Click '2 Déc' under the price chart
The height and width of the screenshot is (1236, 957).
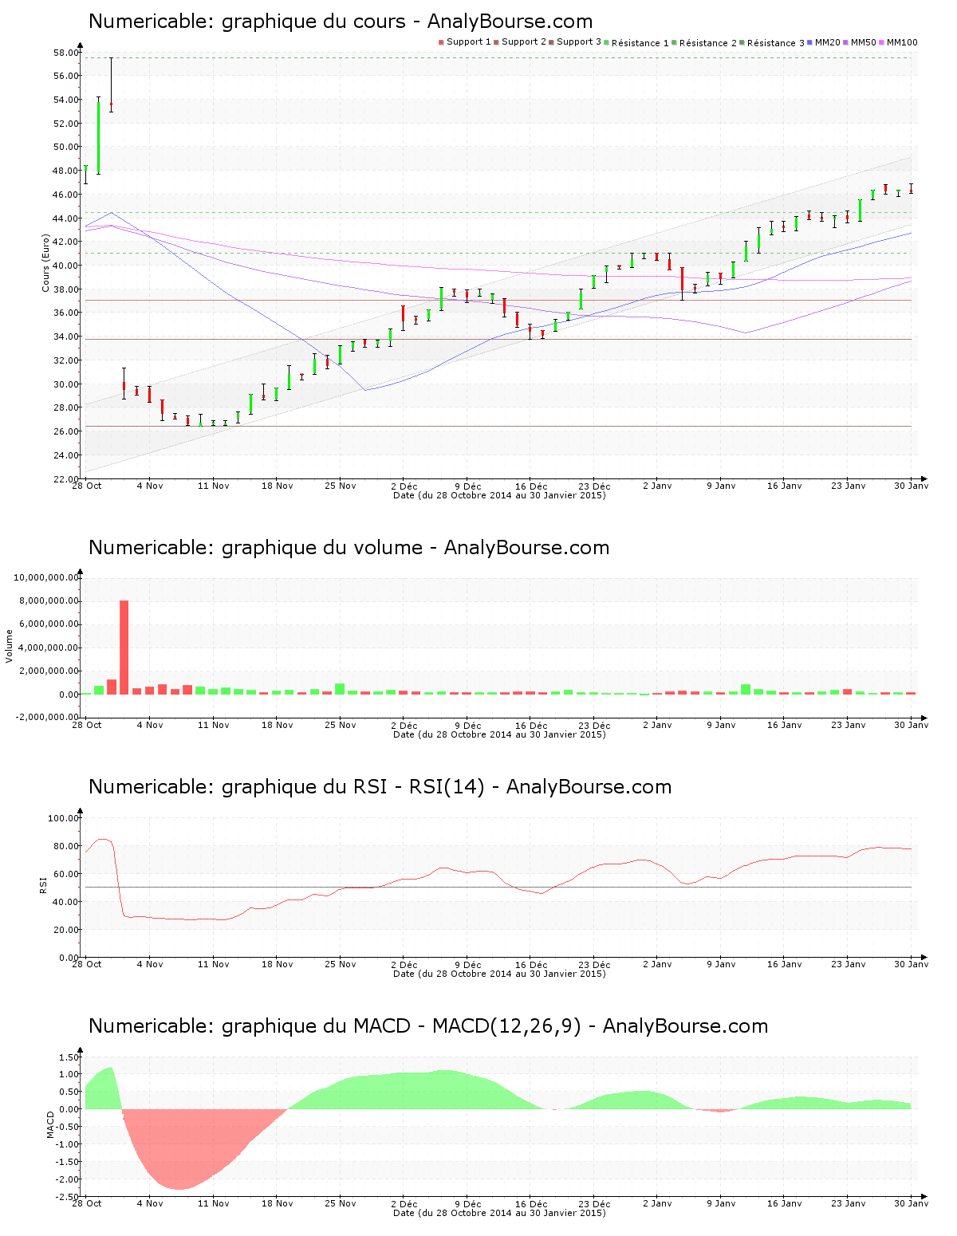click(404, 486)
